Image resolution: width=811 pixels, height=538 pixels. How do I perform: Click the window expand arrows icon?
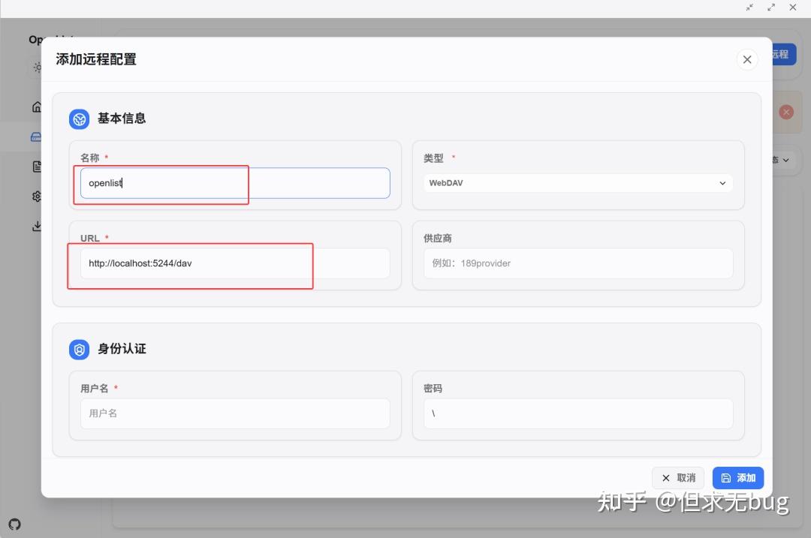pyautogui.click(x=771, y=8)
